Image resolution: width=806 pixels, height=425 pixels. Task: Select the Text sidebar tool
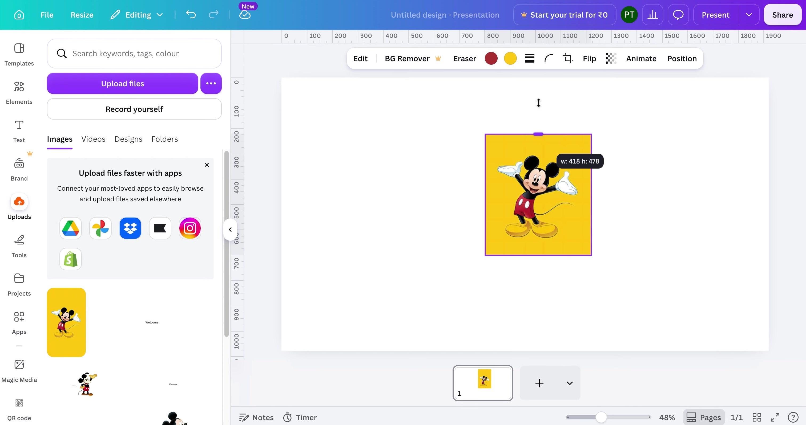(x=19, y=132)
